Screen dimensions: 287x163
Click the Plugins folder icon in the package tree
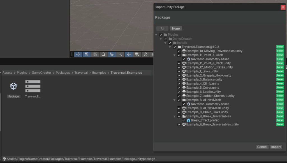pyautogui.click(x=166, y=35)
